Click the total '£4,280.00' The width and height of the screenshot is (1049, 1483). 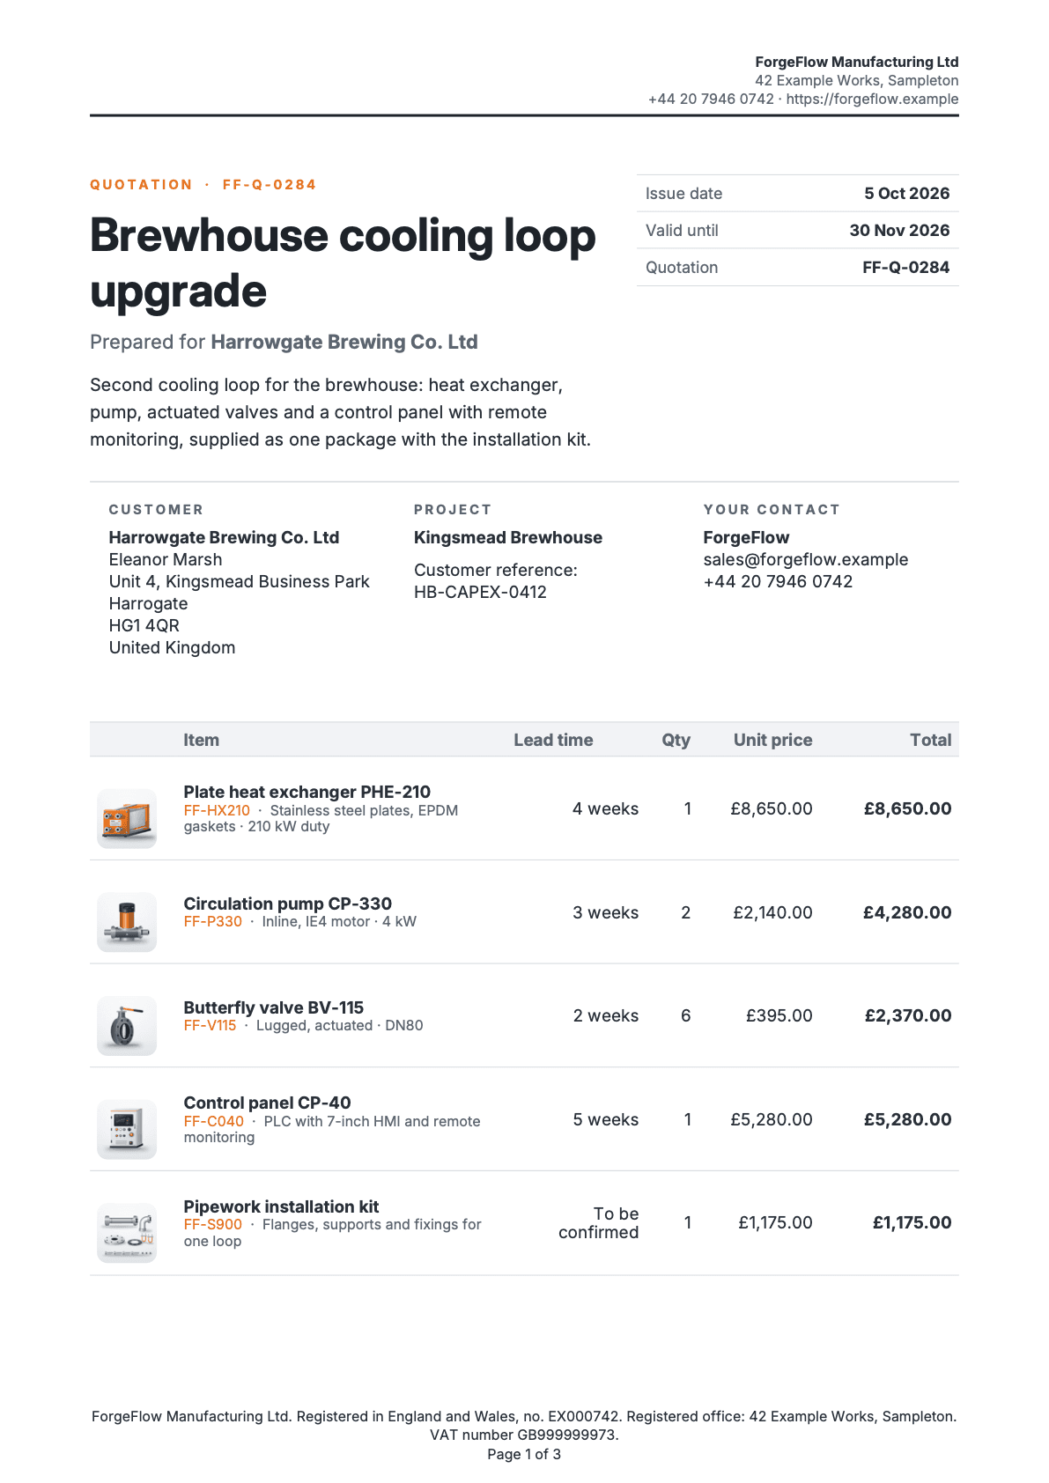pyautogui.click(x=907, y=912)
